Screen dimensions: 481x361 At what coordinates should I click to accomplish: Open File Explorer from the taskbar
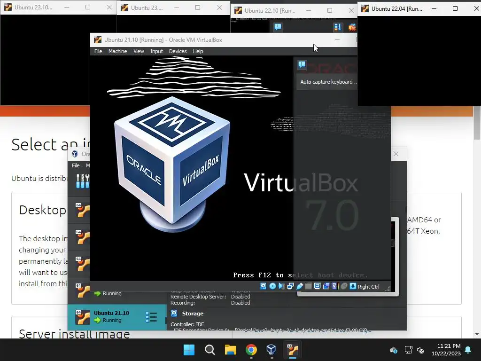point(230,350)
